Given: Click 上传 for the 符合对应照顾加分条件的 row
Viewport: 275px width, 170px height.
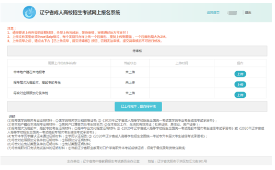Looking at the screenshot, I should click(x=240, y=95).
